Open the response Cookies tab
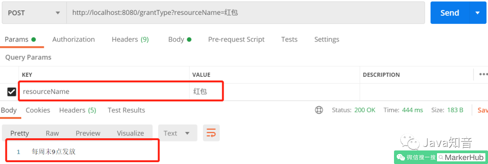 [38, 110]
